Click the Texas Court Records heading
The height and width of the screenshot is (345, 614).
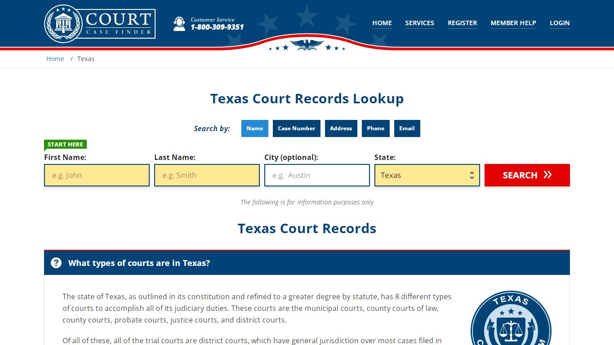tap(307, 228)
